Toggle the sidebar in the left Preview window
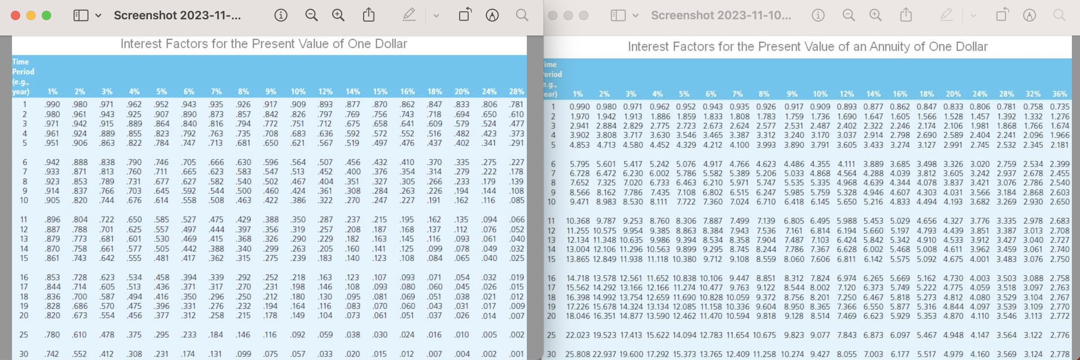The image size is (1080, 360). click(x=81, y=15)
